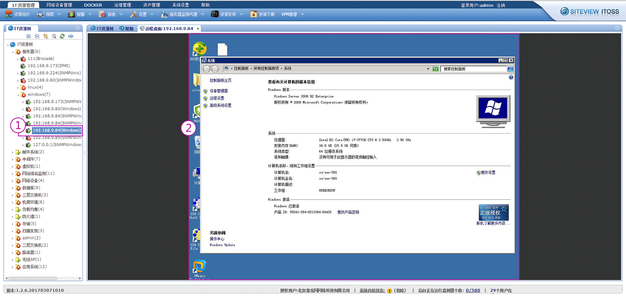Viewport: 626px width, 297px height.
Task: Click the 设备管理器 link in control panel
Action: click(x=218, y=91)
